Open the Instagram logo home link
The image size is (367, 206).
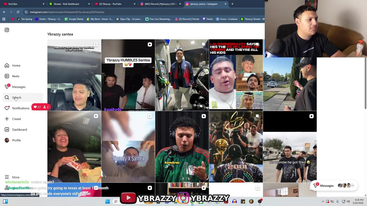[7, 30]
